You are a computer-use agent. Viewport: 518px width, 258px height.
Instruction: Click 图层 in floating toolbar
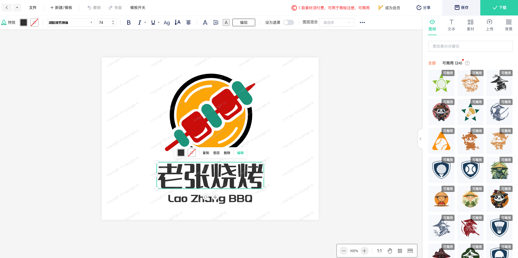tap(216, 153)
